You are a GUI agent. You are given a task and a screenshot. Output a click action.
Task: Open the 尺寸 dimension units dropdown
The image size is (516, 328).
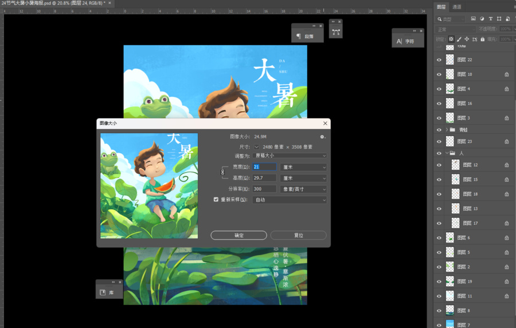[x=256, y=147]
